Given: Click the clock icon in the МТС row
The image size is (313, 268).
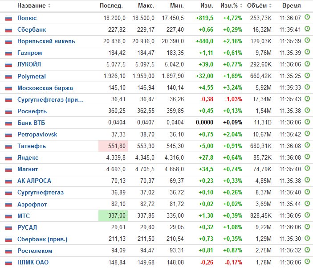Looking at the screenshot, I should click(x=307, y=215).
